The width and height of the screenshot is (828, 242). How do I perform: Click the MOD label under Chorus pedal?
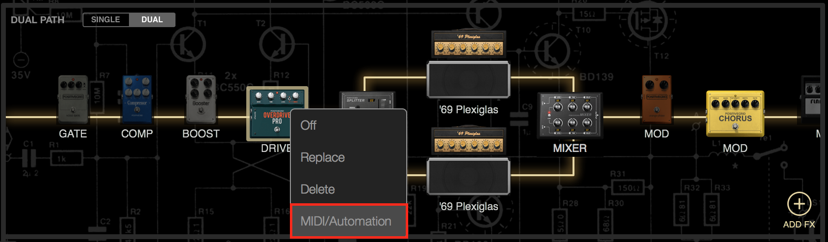click(x=735, y=148)
